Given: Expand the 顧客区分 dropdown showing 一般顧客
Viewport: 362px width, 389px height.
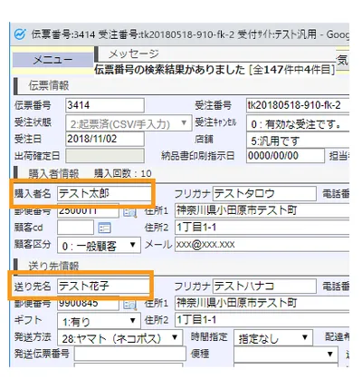Looking at the screenshot, I should 99,245.
